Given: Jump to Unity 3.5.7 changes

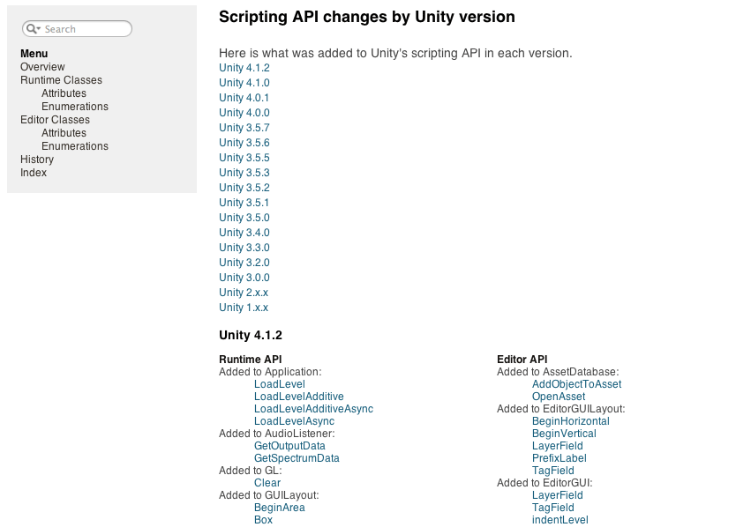Looking at the screenshot, I should coord(244,128).
